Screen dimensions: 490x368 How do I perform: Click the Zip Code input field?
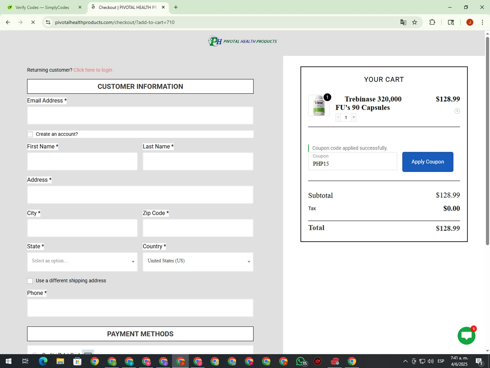[198, 228]
